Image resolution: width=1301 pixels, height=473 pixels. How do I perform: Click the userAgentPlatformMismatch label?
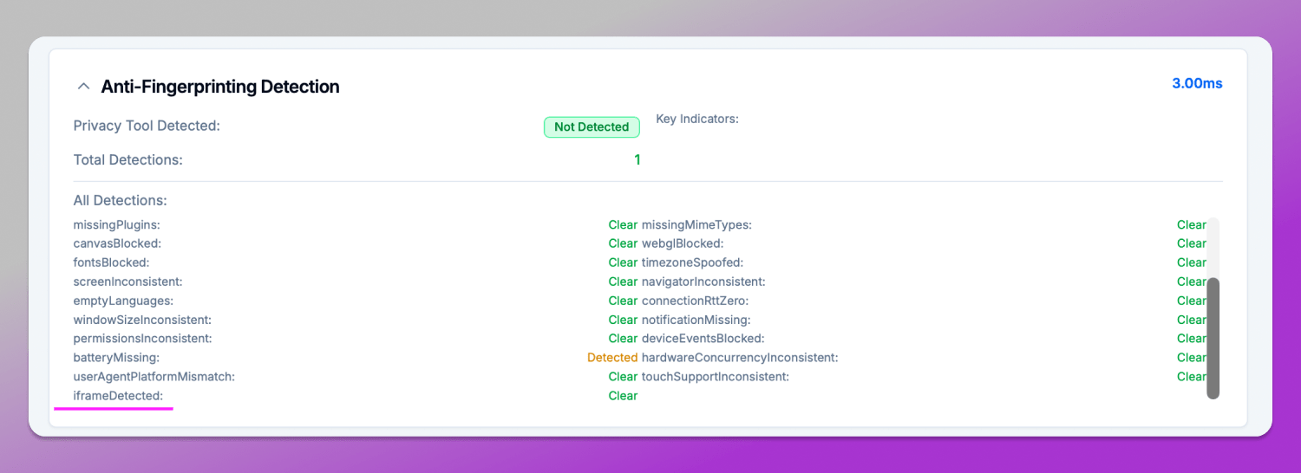pyautogui.click(x=154, y=377)
